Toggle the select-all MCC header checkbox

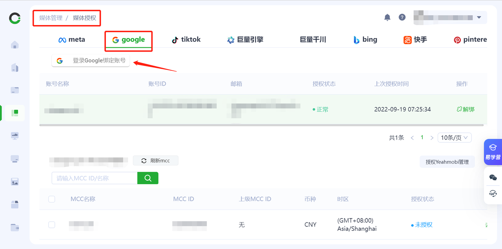[x=52, y=199]
